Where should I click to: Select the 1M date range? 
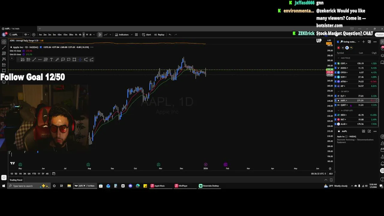[20, 174]
